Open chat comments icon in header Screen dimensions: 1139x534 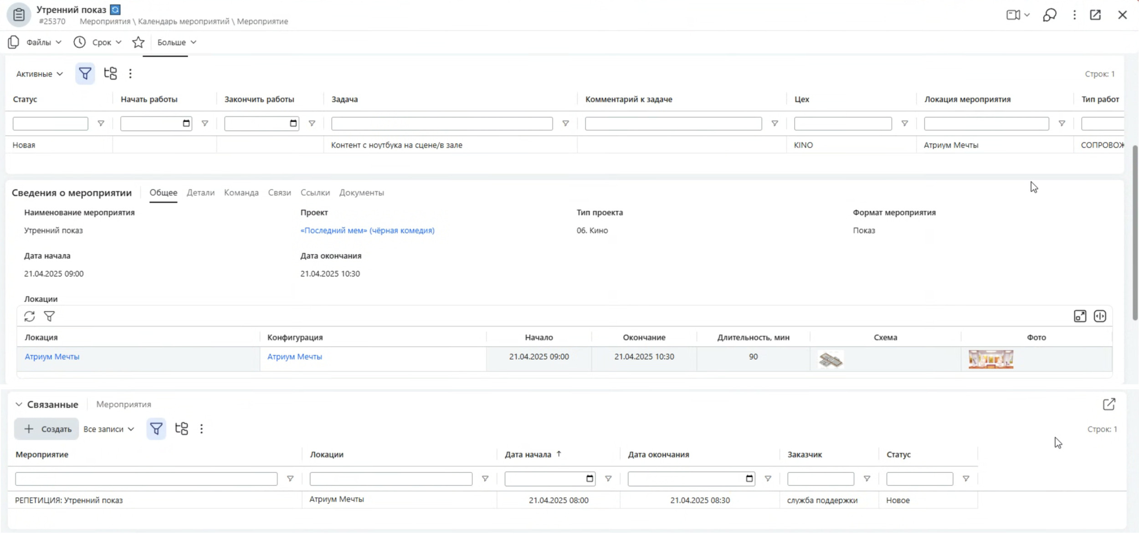point(1049,15)
